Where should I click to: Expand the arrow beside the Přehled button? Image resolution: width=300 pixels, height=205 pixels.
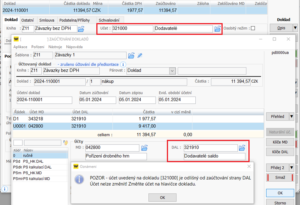click(x=291, y=116)
